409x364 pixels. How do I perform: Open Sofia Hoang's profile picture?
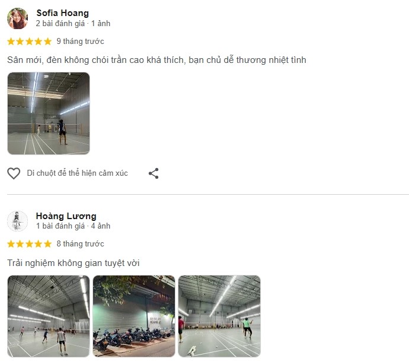coord(17,18)
